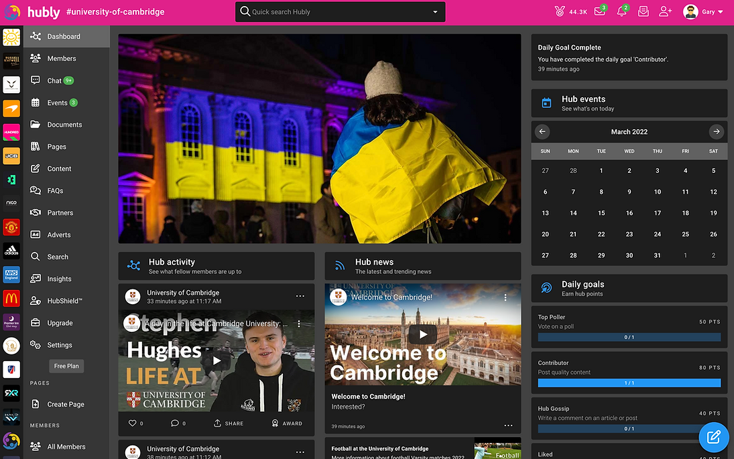
Task: Open the Content menu item
Action: [66, 168]
